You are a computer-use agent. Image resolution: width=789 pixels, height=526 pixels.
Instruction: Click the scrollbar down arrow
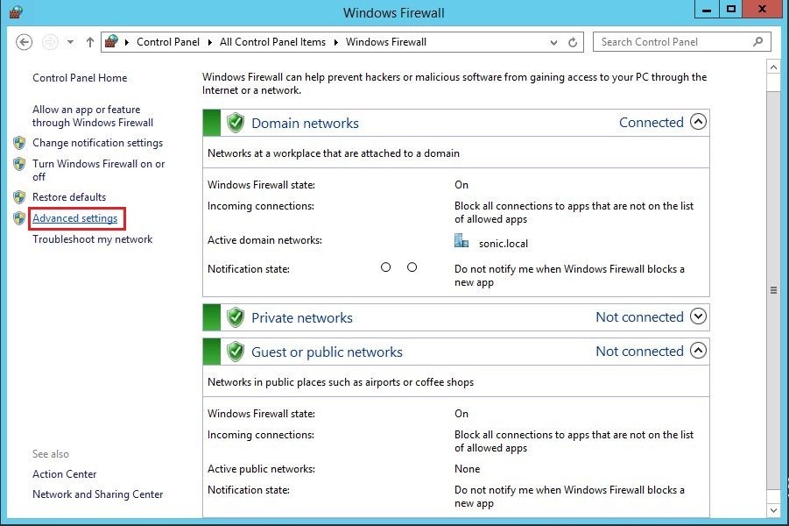point(773,510)
